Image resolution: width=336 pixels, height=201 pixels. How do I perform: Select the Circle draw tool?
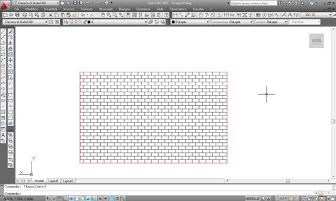click(x=3, y=66)
